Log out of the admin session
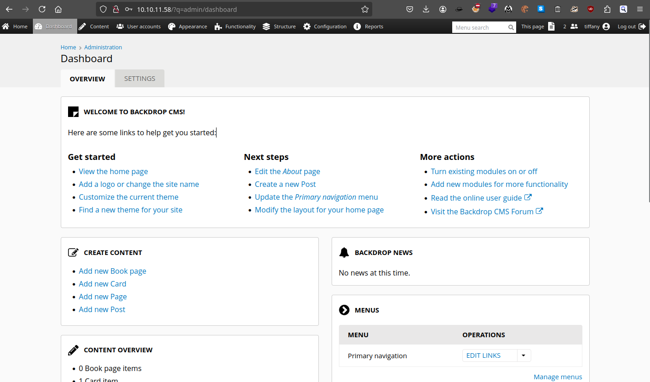This screenshot has width=650, height=382. (631, 27)
